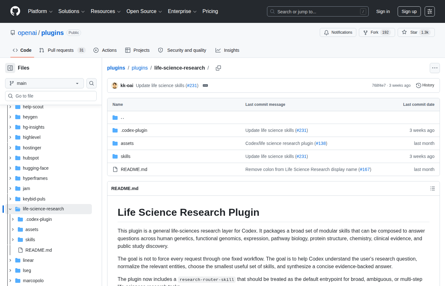This screenshot has height=286, width=445.
Task: Open pull request #167 link
Action: [x=365, y=169]
